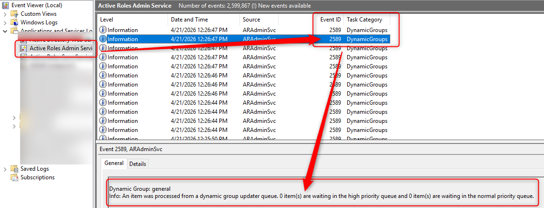The height and width of the screenshot is (208, 544).
Task: Click the Windows Logs folder icon
Action: [14, 22]
